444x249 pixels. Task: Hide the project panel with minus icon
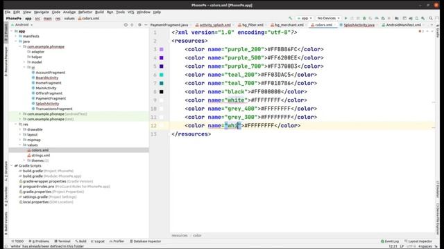[146, 25]
